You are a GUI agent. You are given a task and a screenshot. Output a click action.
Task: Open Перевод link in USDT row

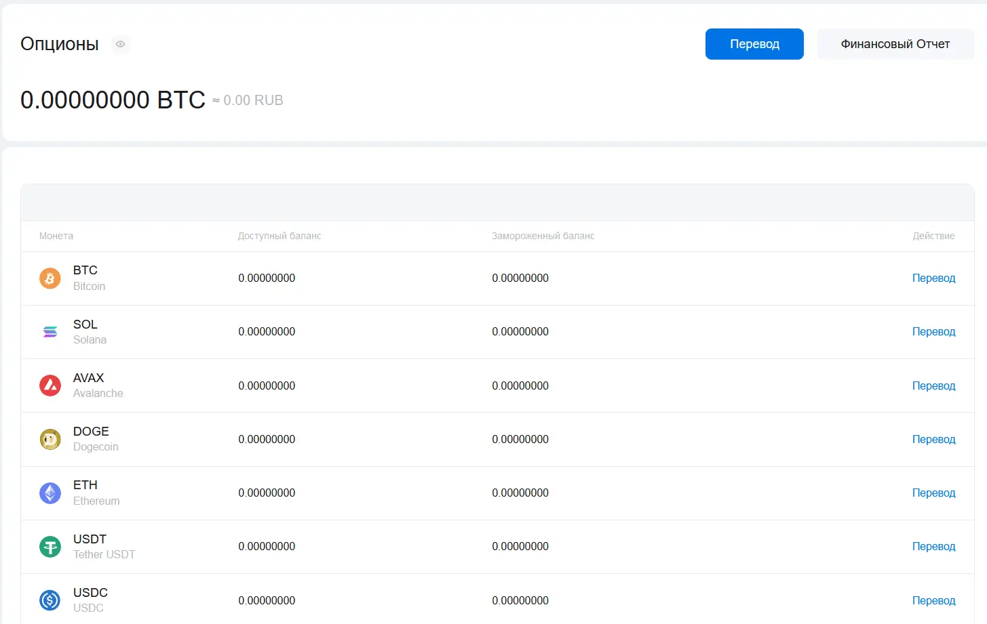click(933, 547)
